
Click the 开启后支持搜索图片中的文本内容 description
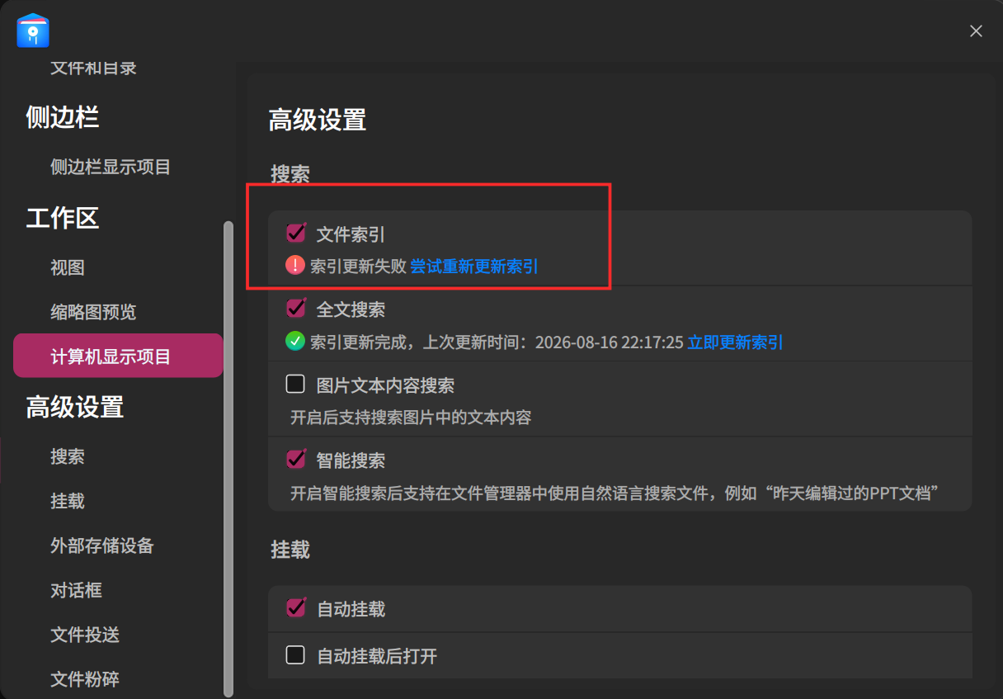(411, 418)
